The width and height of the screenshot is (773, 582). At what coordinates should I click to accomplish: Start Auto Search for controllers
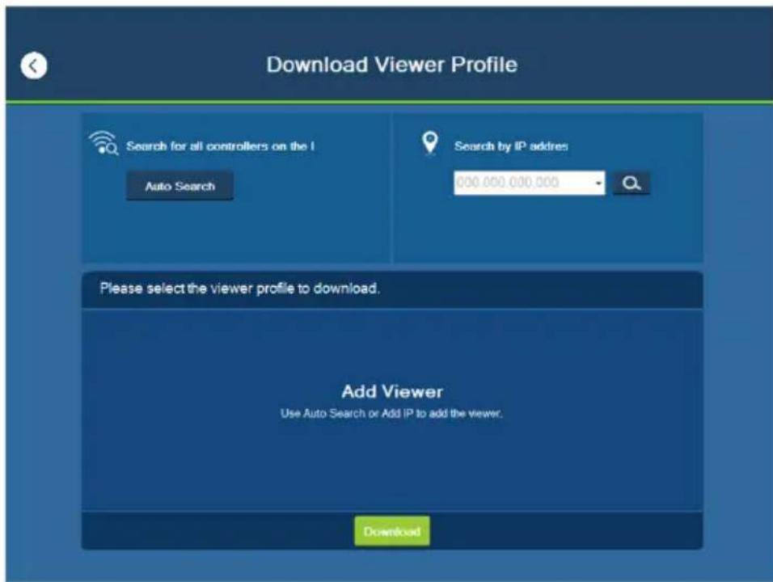click(180, 186)
